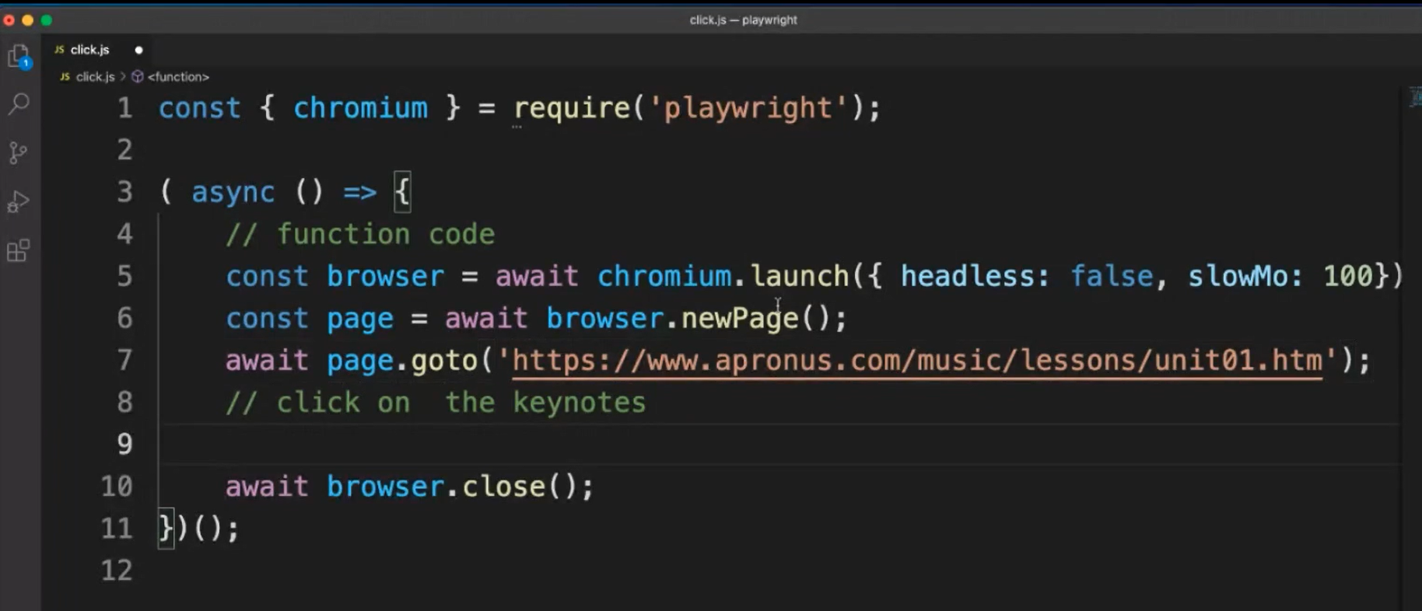Place cursor on empty line 9
This screenshot has height=611, width=1422.
778,444
